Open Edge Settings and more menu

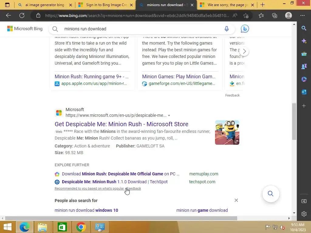click(302, 15)
